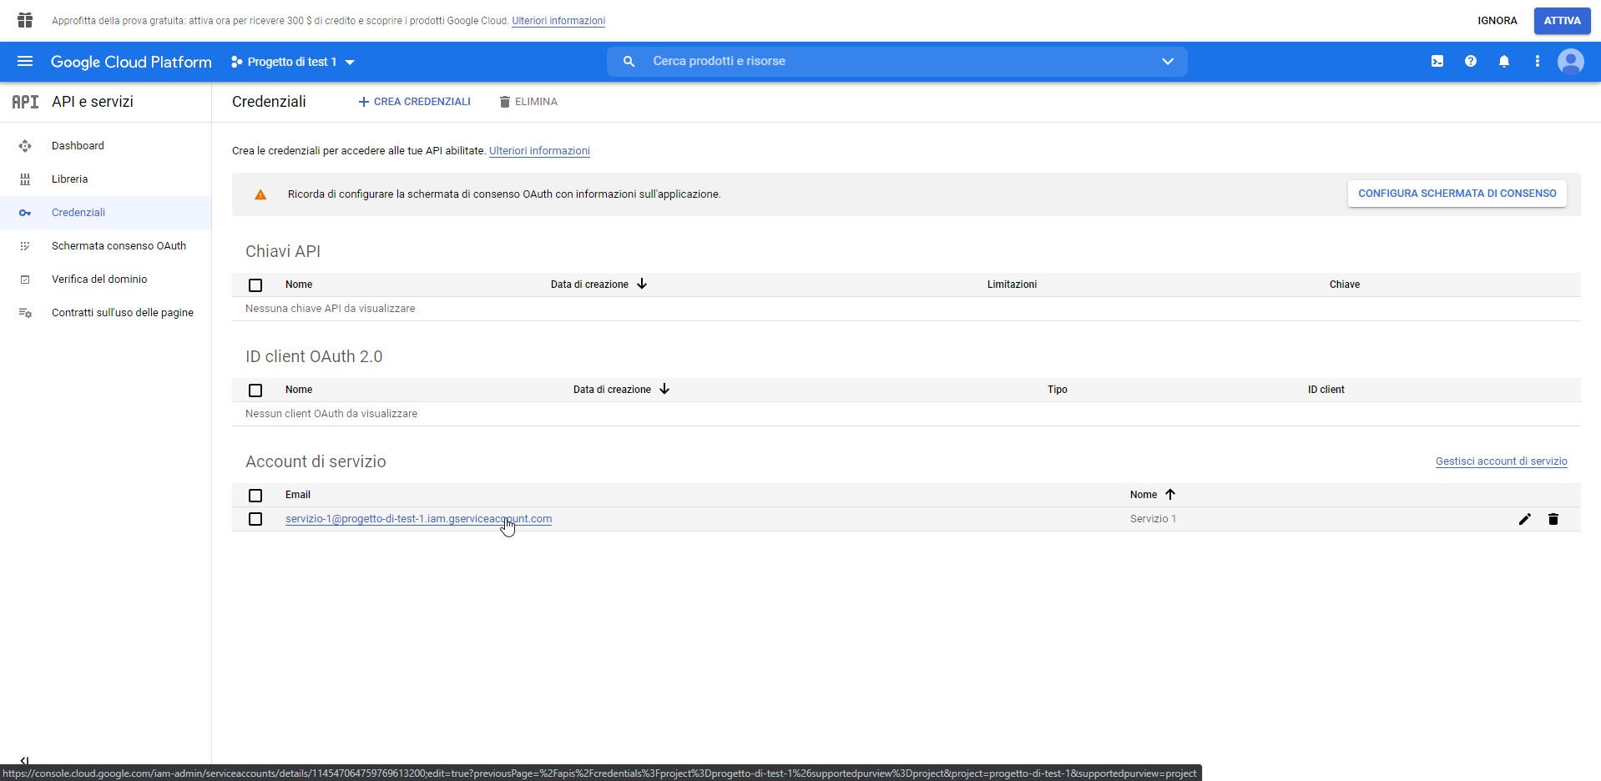Click the Google Cloud Platform title

coord(131,62)
